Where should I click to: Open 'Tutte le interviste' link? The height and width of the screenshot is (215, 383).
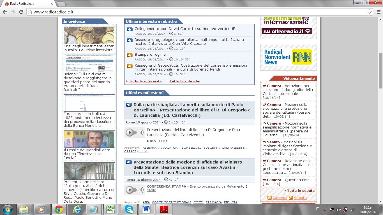tap(145, 81)
